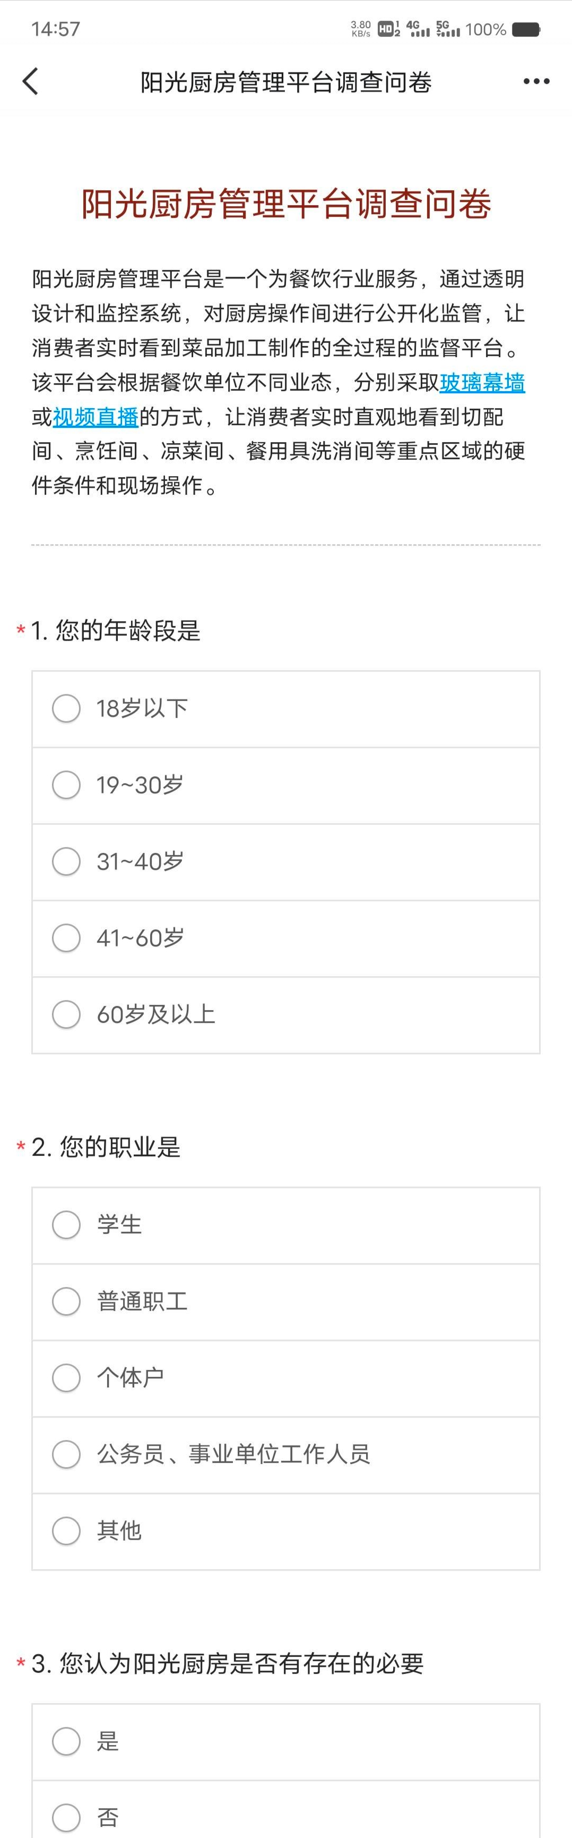Select 否 for question 3
The width and height of the screenshot is (572, 1838).
(66, 1817)
